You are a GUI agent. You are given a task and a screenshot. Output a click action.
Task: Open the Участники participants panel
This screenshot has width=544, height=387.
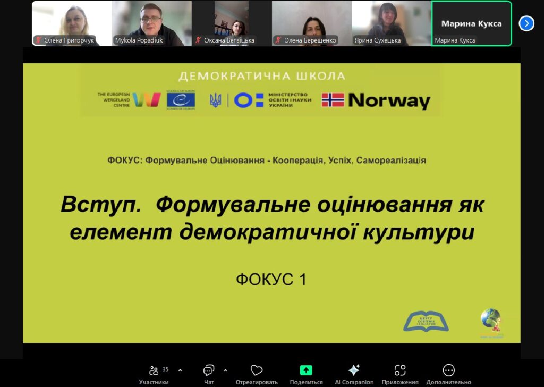[154, 375]
